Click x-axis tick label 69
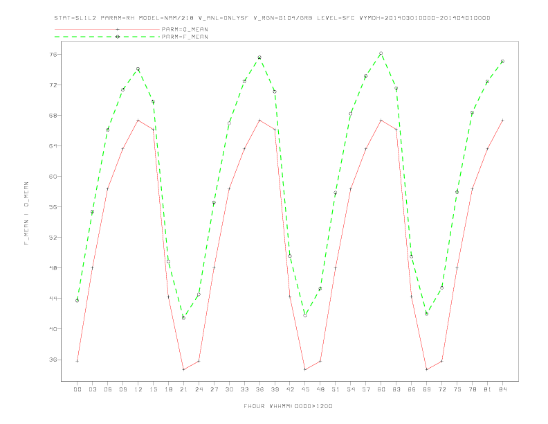 tap(427, 389)
